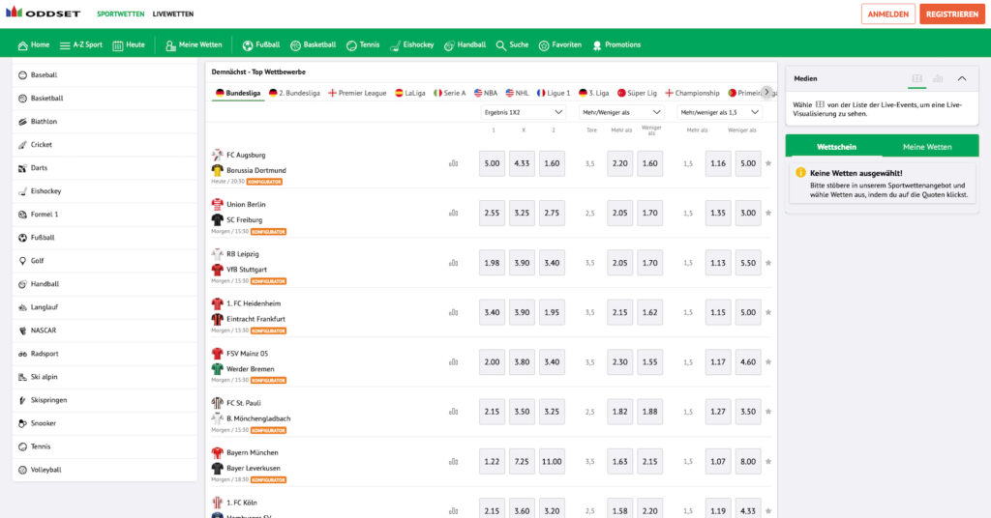991x518 pixels.
Task: Collapse the Medien panel chevron
Action: [x=962, y=79]
